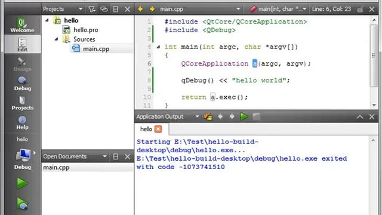Click the "exited with code" output message
This screenshot has height=215, width=382.
pyautogui.click(x=241, y=162)
